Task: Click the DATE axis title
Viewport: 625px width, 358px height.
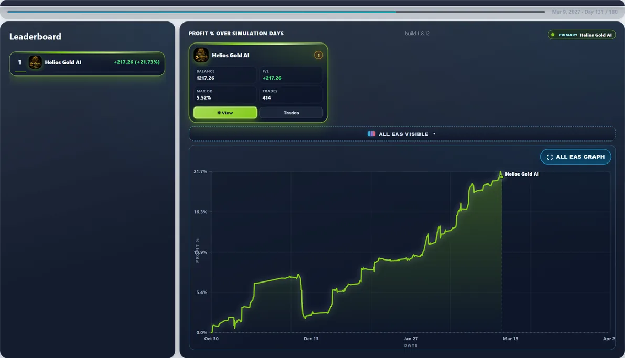Action: coord(411,345)
